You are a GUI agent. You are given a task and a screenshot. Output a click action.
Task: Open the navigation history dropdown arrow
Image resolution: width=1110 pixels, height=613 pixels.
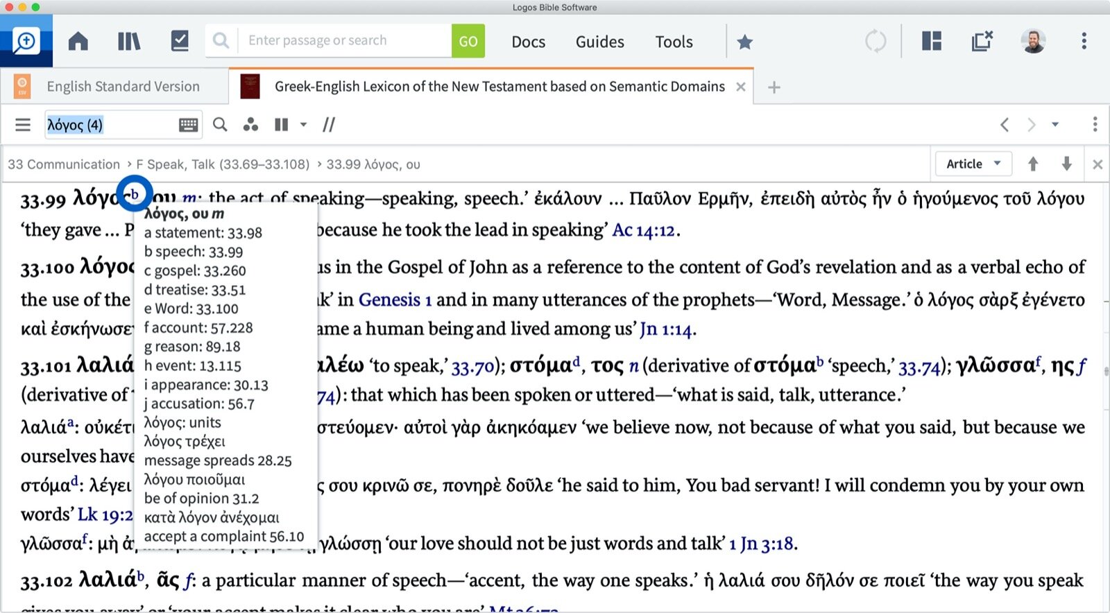coord(1055,125)
